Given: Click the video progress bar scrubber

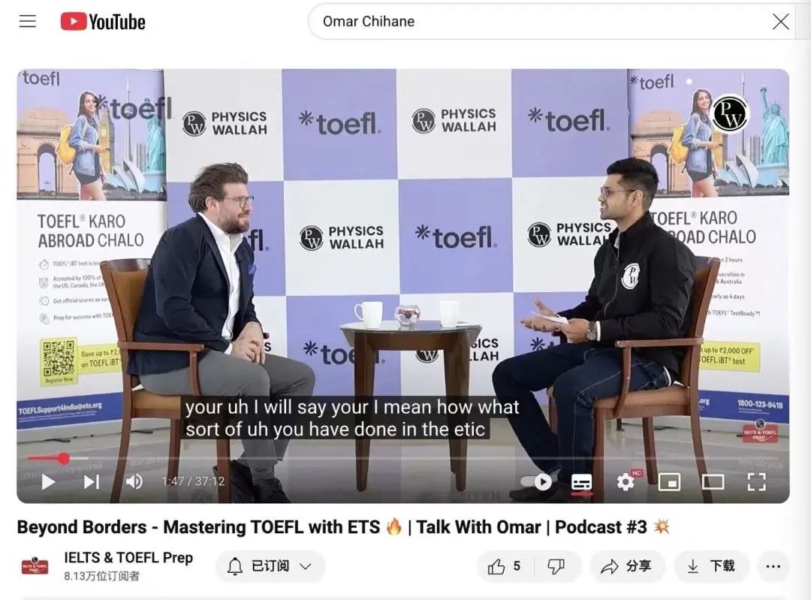Looking at the screenshot, I should click(x=64, y=458).
